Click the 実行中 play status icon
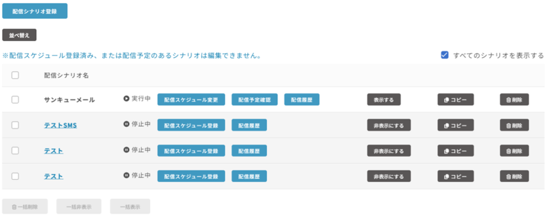This screenshot has width=546, height=216. click(x=126, y=99)
